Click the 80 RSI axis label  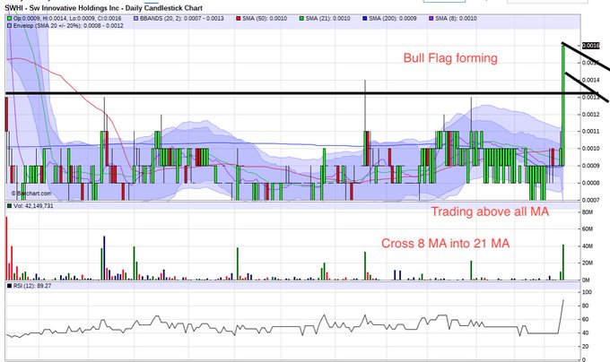[586, 306]
